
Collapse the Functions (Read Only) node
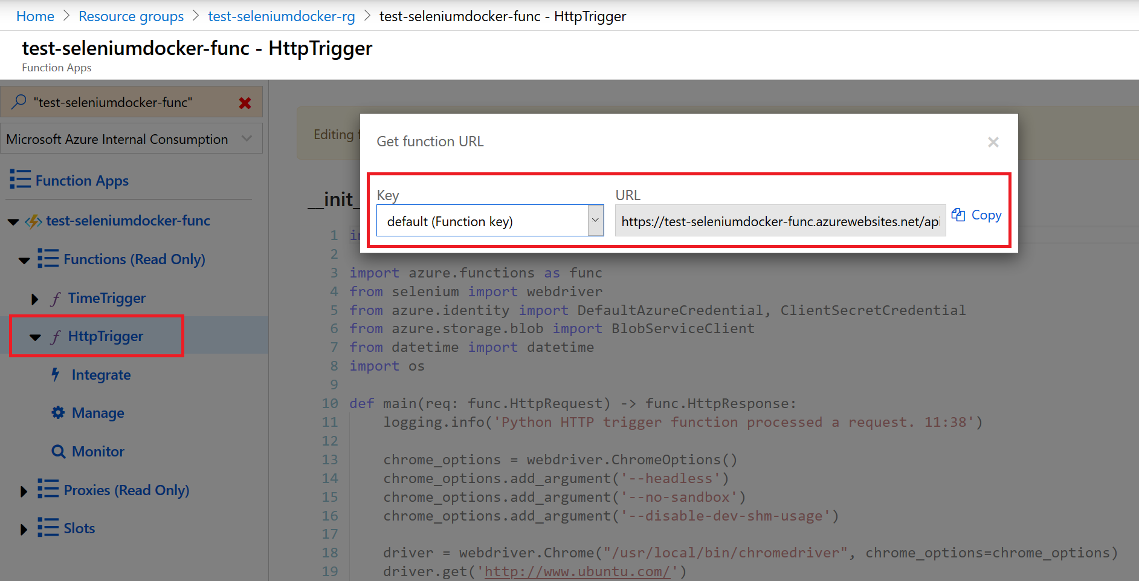tap(24, 261)
